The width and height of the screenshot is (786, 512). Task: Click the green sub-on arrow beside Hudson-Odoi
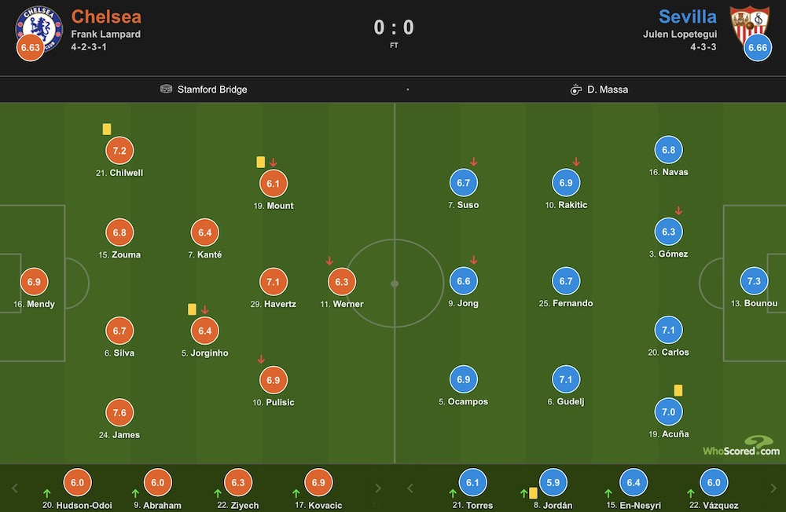[46, 493]
